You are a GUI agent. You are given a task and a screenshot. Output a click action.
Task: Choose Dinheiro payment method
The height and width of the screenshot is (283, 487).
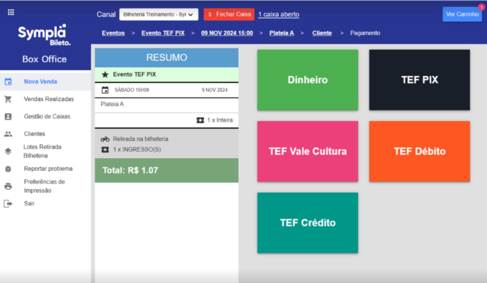tap(307, 80)
